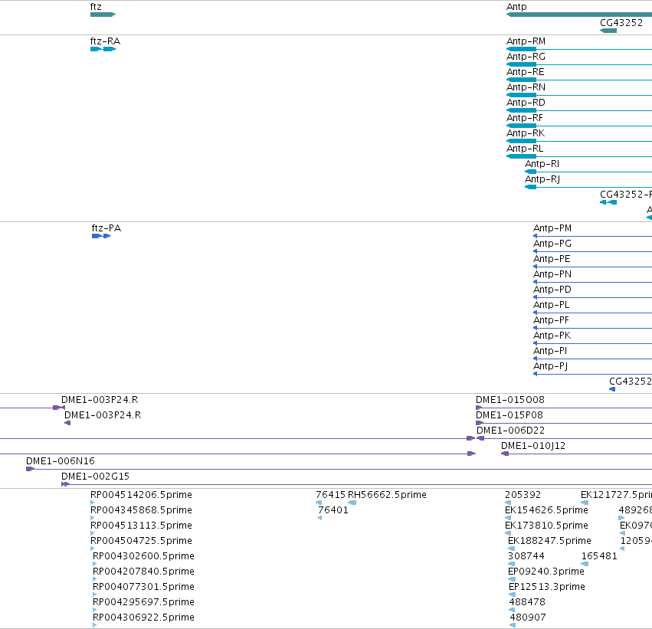Click RP004207840.5prime label
Screen dimensions: 652x629
point(143,572)
